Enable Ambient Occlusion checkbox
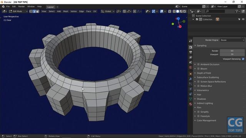The width and height of the screenshot is (246, 138). [x=198, y=64]
